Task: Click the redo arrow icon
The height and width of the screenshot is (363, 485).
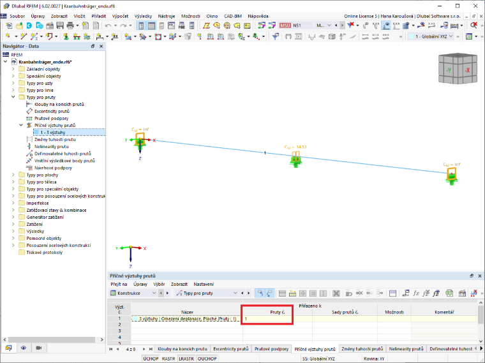Action: [123, 26]
